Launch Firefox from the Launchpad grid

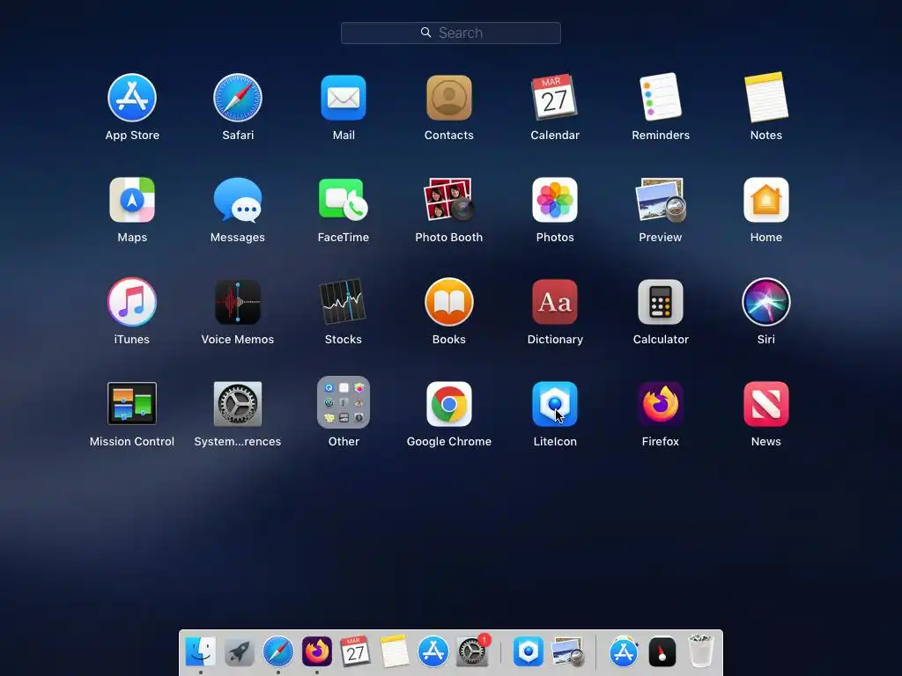tap(661, 403)
